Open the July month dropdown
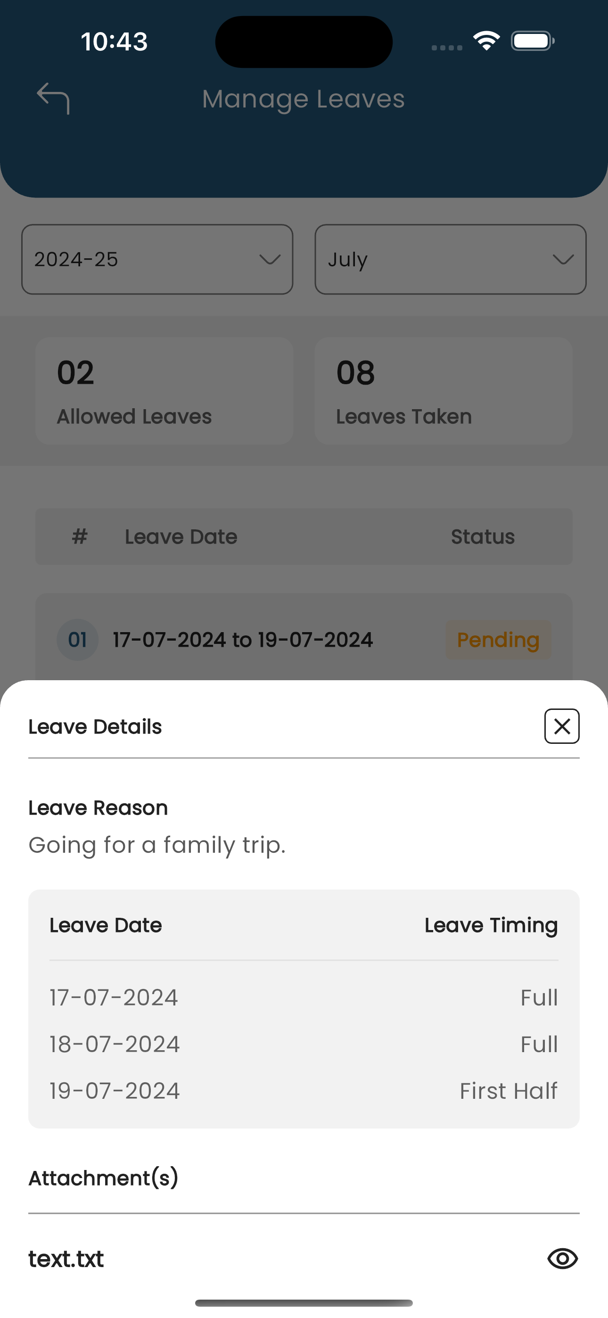The height and width of the screenshot is (1318, 608). [451, 259]
